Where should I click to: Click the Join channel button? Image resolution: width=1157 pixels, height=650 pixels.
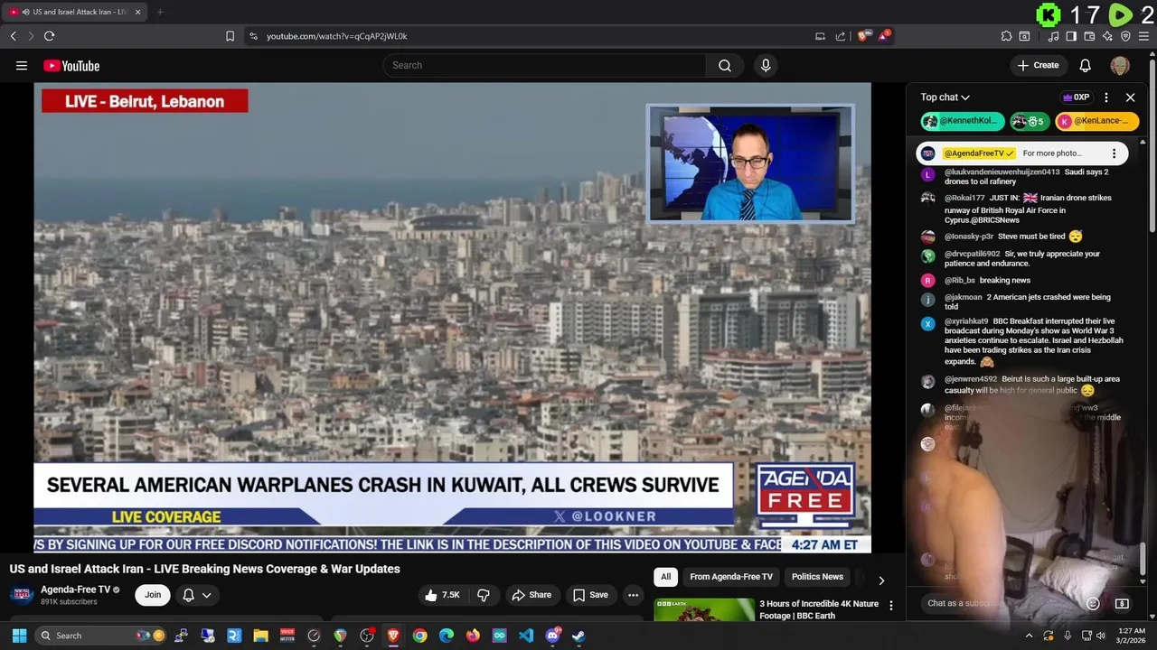153,595
